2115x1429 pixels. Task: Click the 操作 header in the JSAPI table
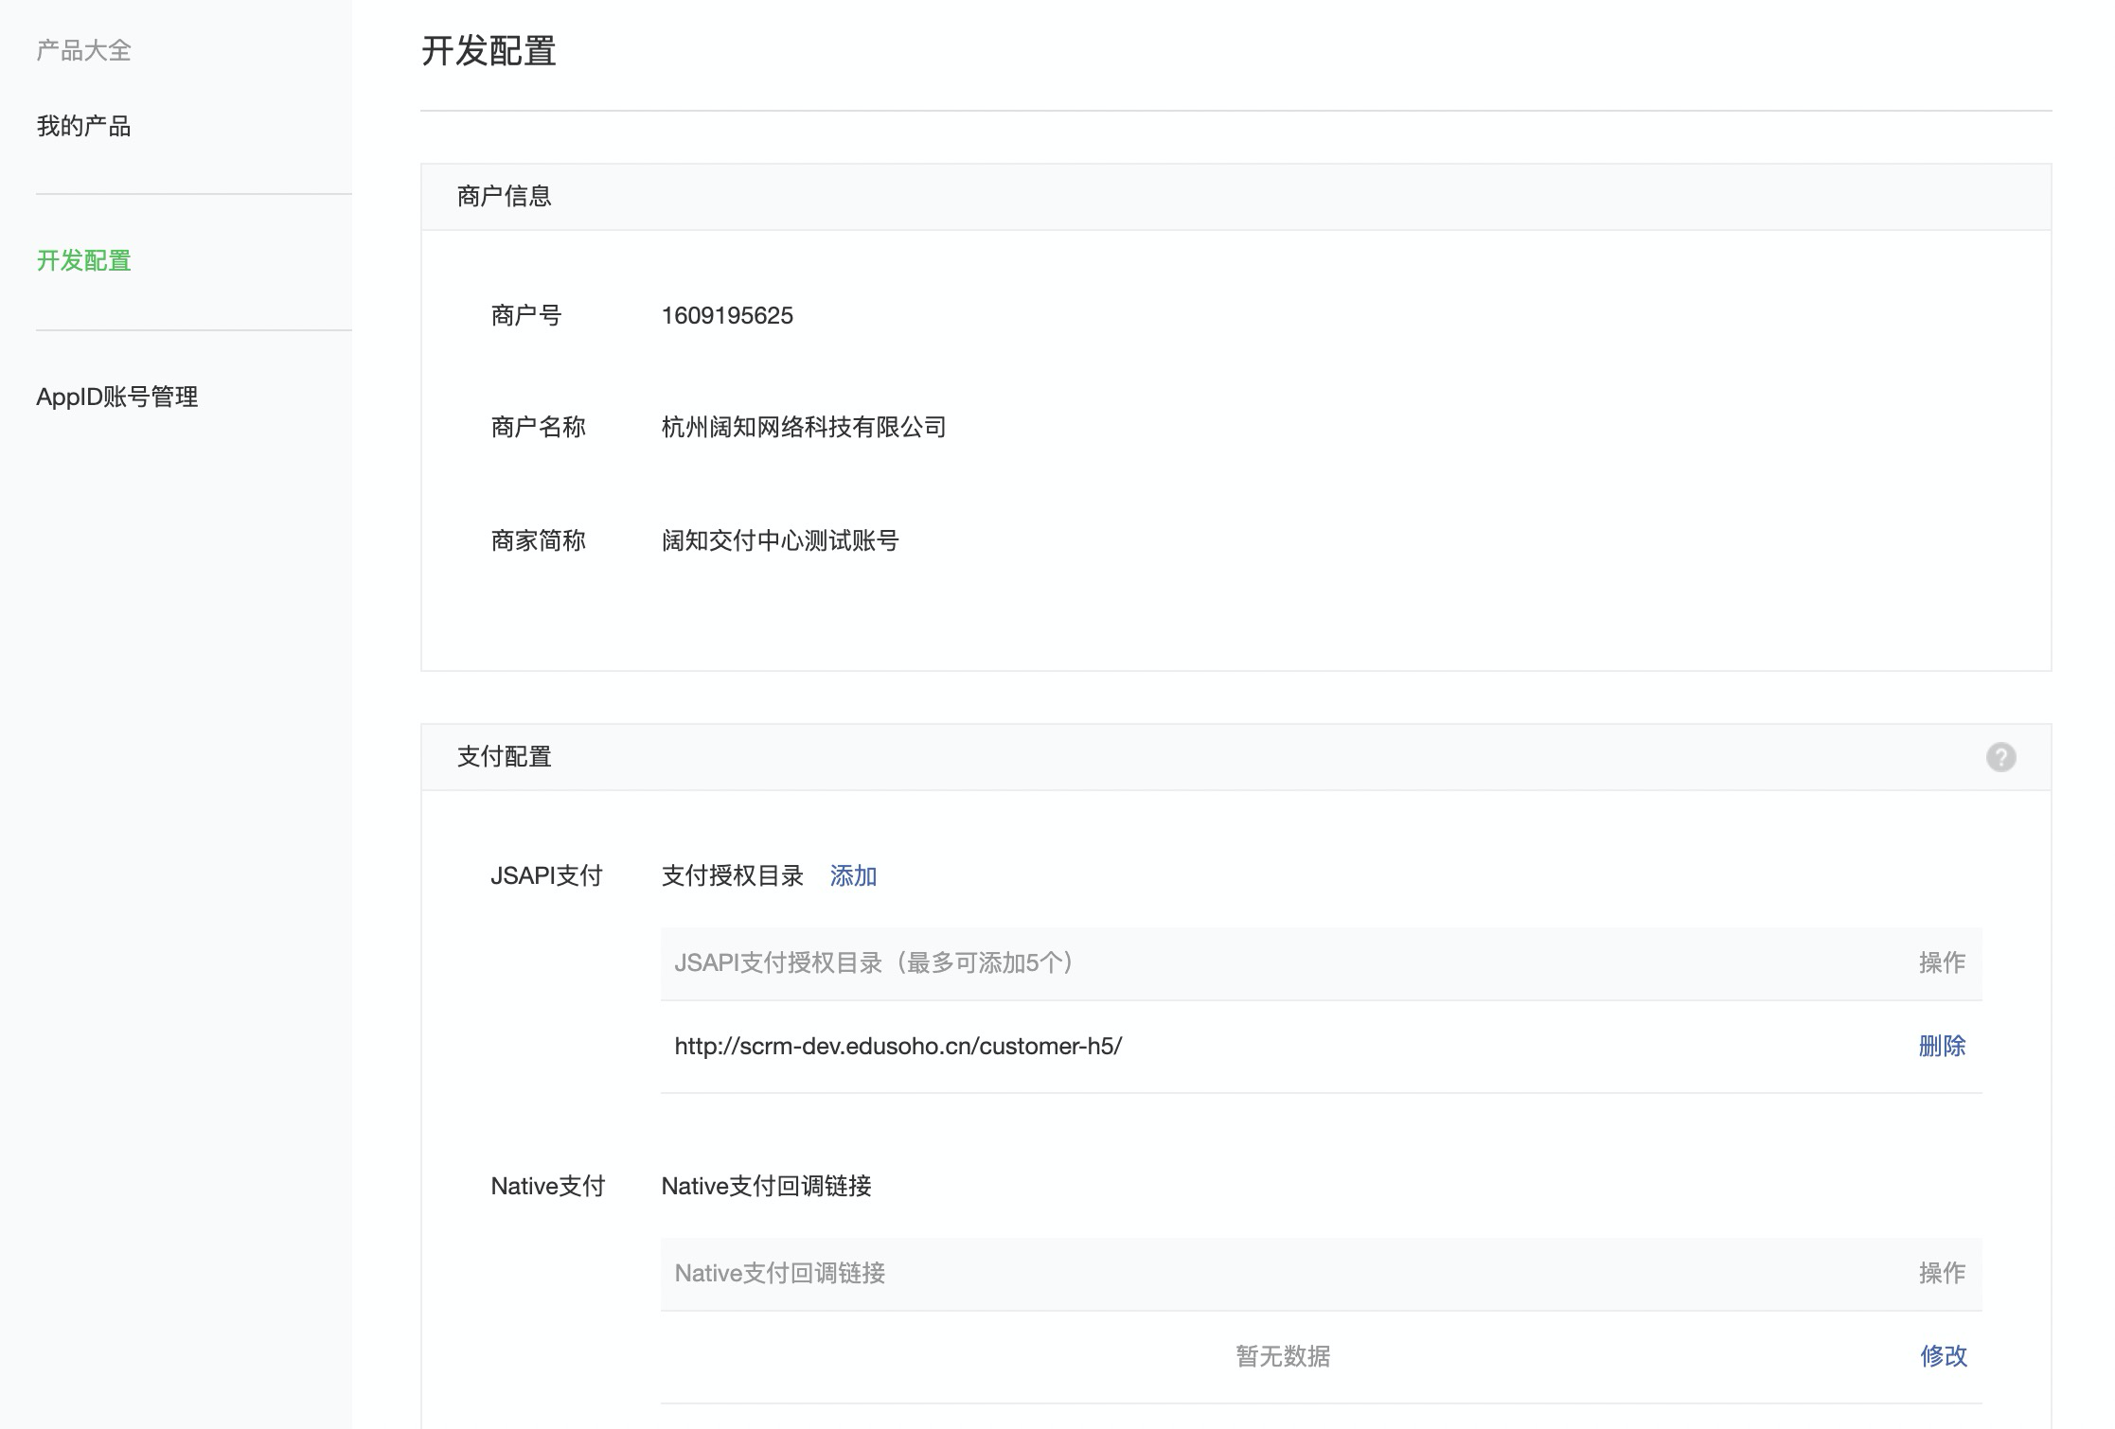click(x=1942, y=962)
